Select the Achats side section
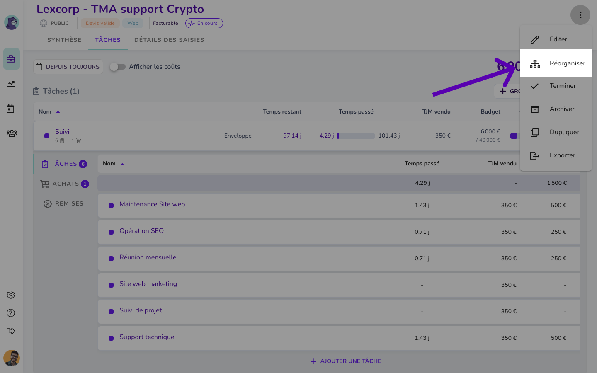 click(x=64, y=184)
